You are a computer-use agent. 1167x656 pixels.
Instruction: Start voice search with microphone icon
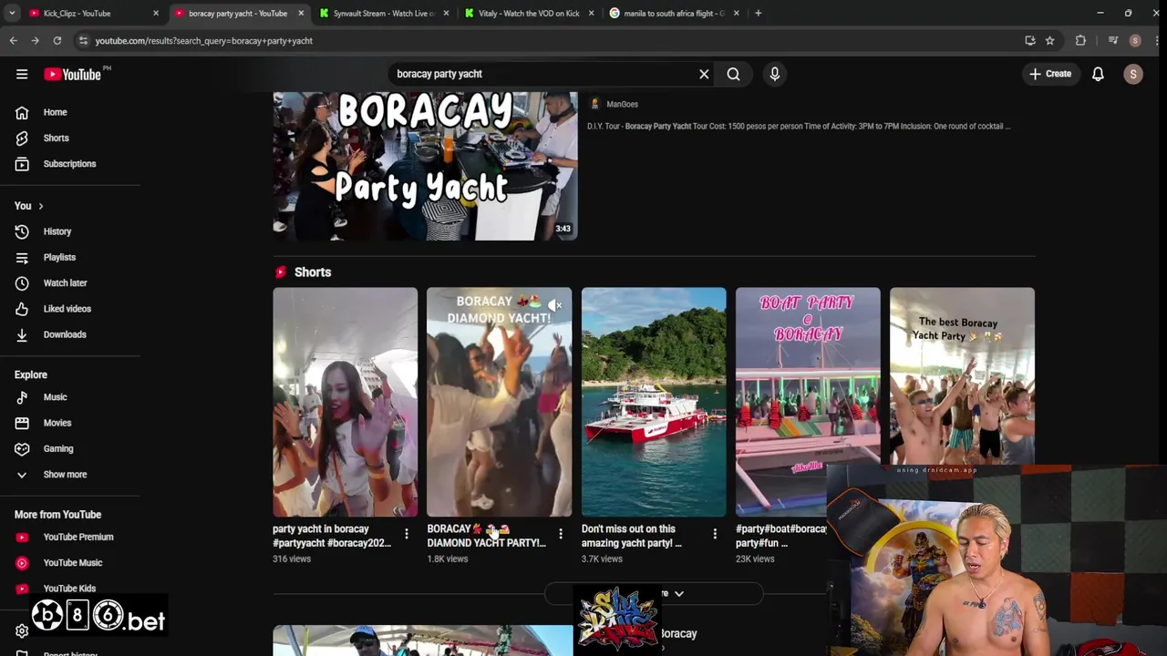[x=775, y=74]
